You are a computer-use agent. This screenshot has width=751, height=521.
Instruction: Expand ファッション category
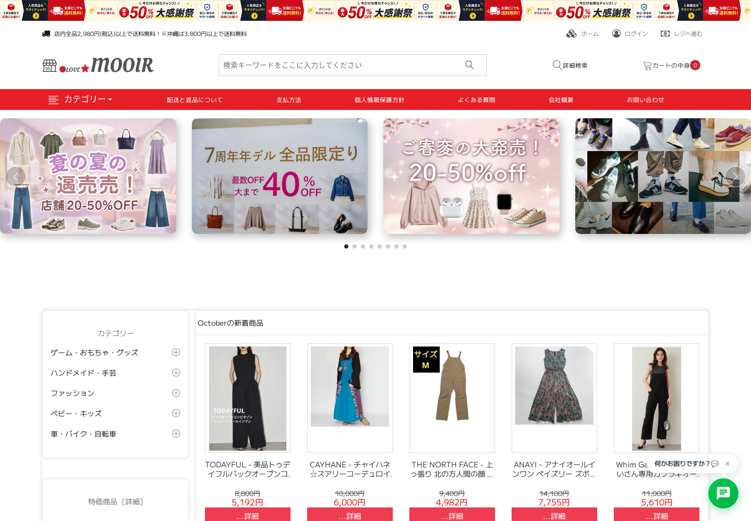(x=176, y=393)
